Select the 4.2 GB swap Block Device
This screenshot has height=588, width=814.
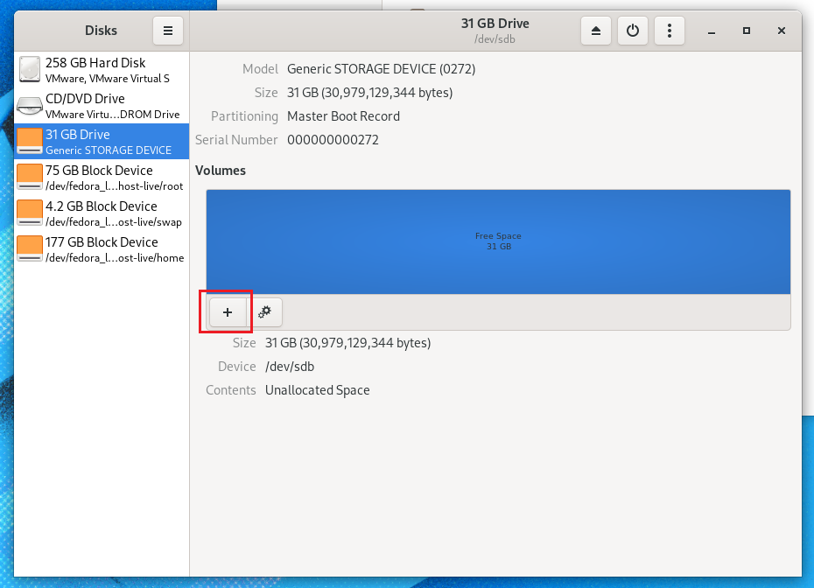click(101, 213)
